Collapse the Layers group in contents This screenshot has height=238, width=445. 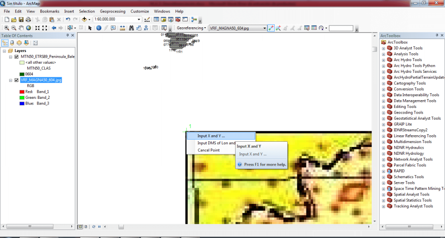[5, 51]
